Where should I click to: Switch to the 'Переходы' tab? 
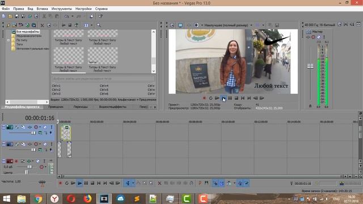pos(81,107)
